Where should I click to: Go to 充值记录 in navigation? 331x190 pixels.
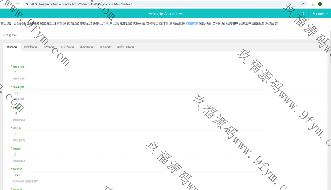73,23
